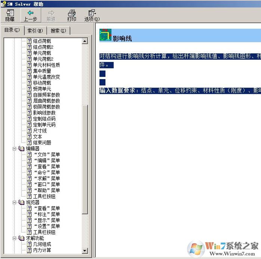The height and width of the screenshot is (259, 261).
Task: Open the 文本 help topic
Action: (x=37, y=137)
